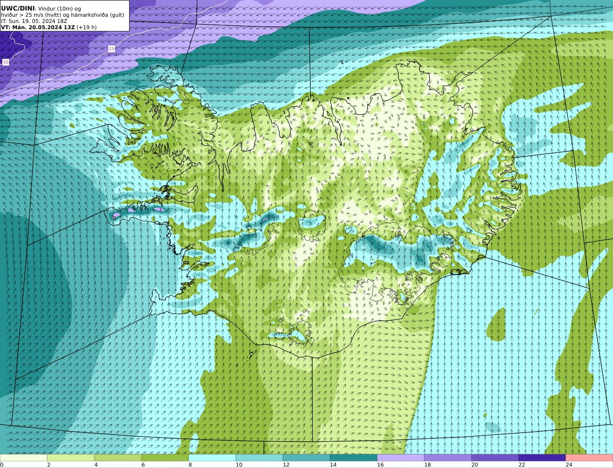Viewport: 613px width, 468px height.
Task: Click the '2' tick label on colorbar
Action: [x=48, y=465]
